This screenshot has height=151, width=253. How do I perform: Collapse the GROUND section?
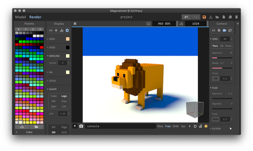(54, 56)
